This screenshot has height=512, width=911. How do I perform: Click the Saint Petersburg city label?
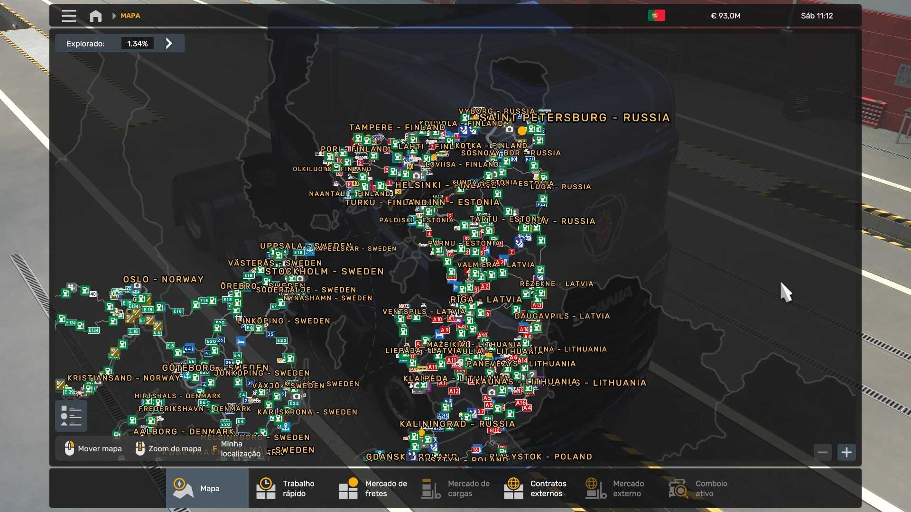pyautogui.click(x=574, y=118)
